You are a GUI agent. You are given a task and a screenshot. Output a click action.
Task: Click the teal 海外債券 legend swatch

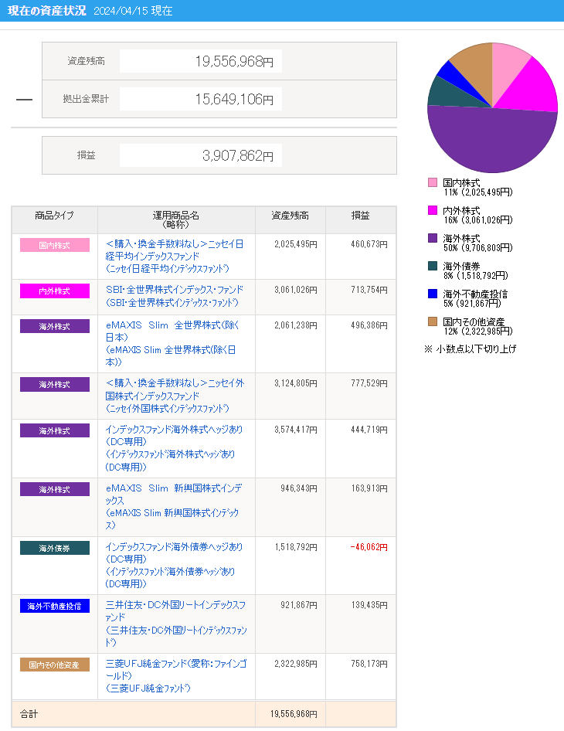click(x=433, y=266)
